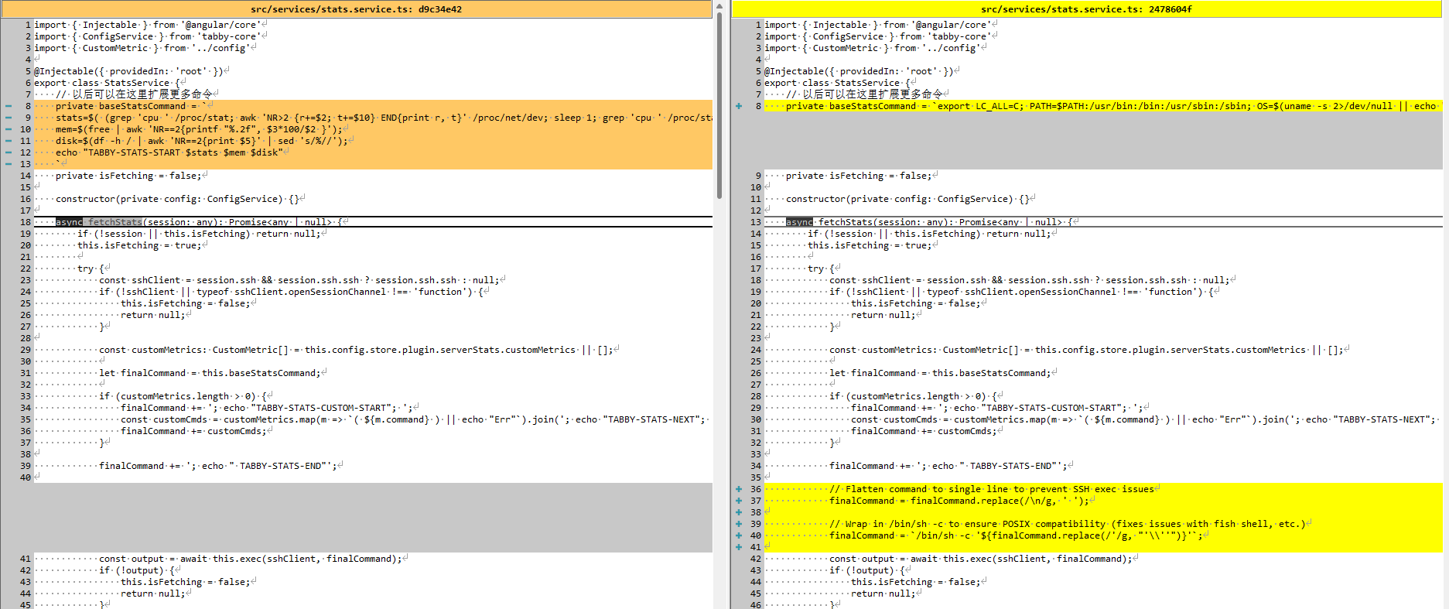Screen dimensions: 1449x609
Task: Click the finalCommand.replace(/\n/g line
Action: (1103, 501)
